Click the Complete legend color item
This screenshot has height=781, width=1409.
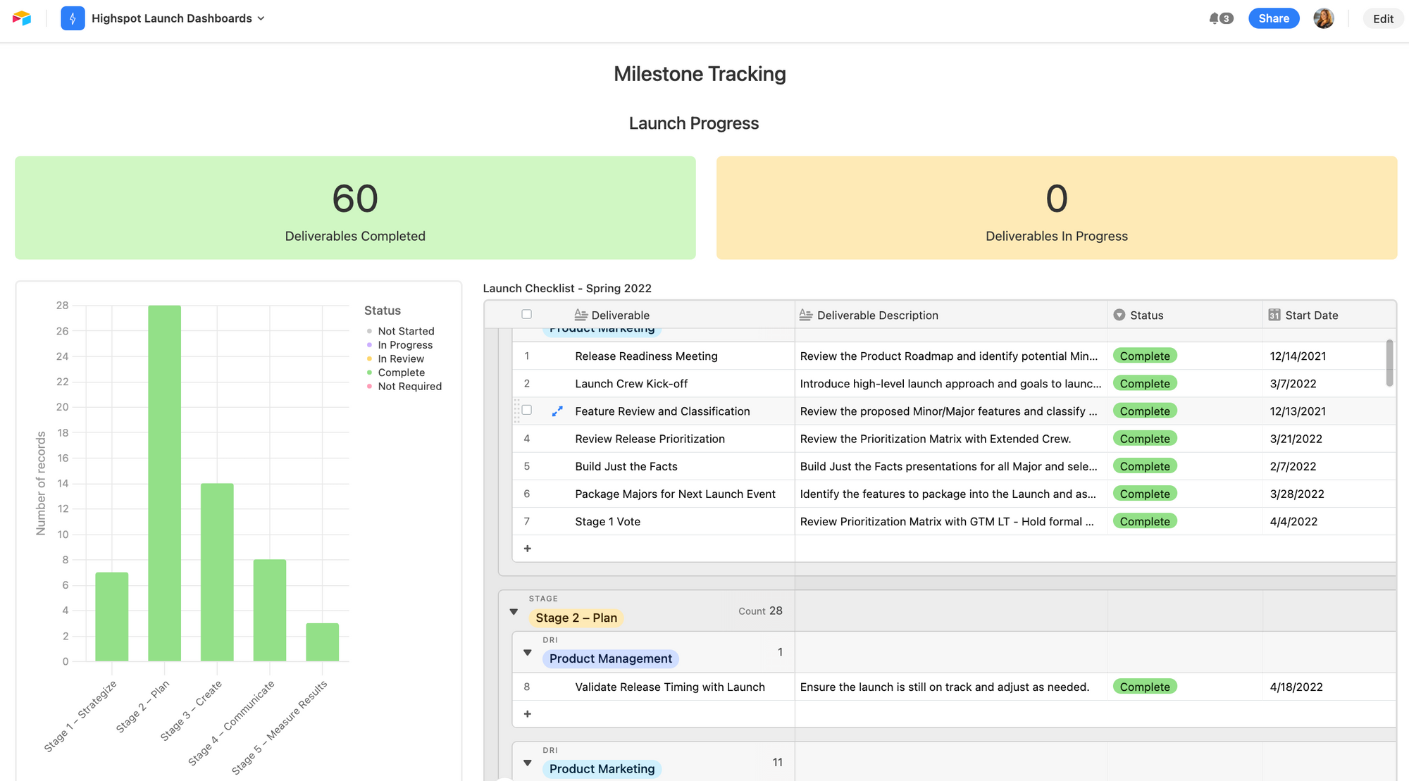click(369, 373)
